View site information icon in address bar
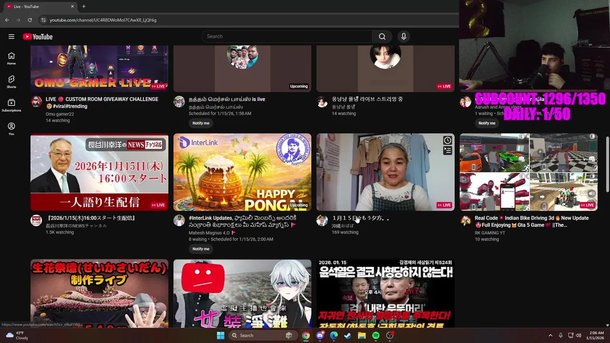Viewport: 610px width, 343px height. [43, 20]
